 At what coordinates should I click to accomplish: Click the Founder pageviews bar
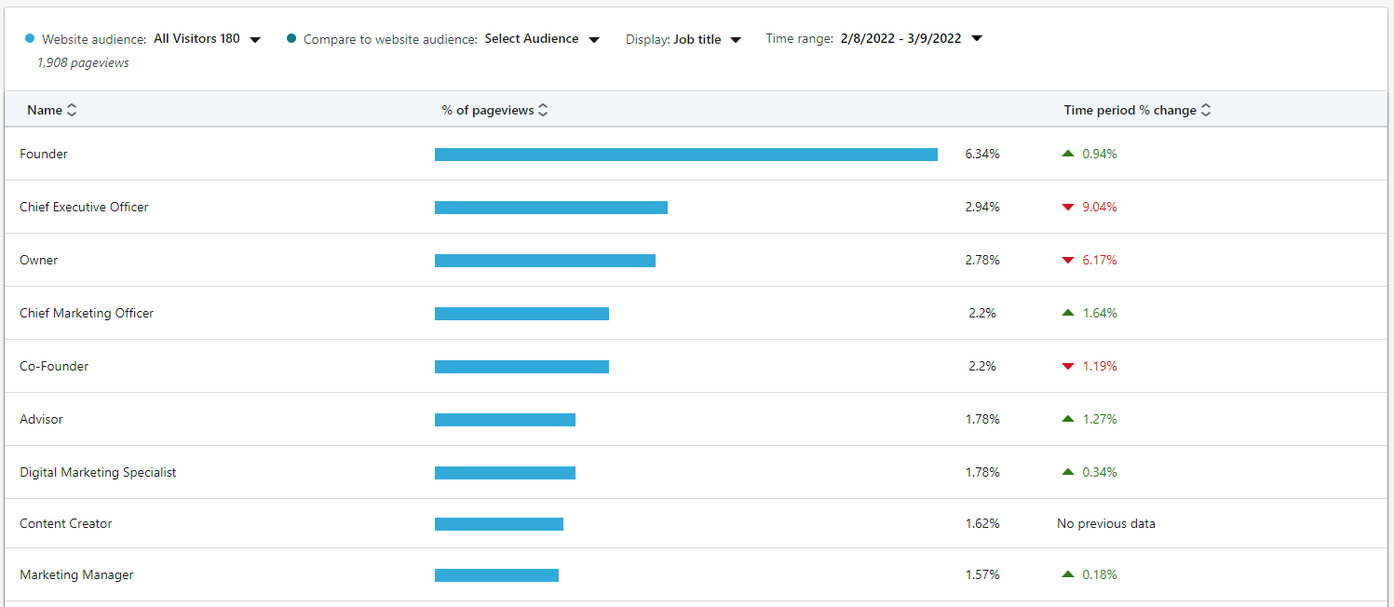[685, 154]
